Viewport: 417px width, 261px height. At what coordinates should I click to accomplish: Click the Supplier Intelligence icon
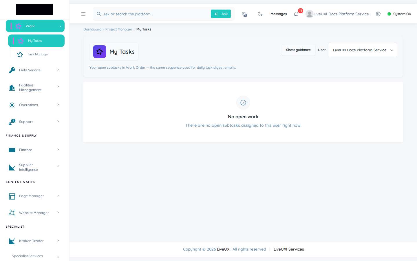click(12, 167)
